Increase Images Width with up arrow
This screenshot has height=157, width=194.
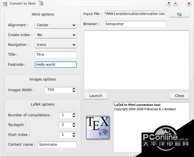coord(74,89)
